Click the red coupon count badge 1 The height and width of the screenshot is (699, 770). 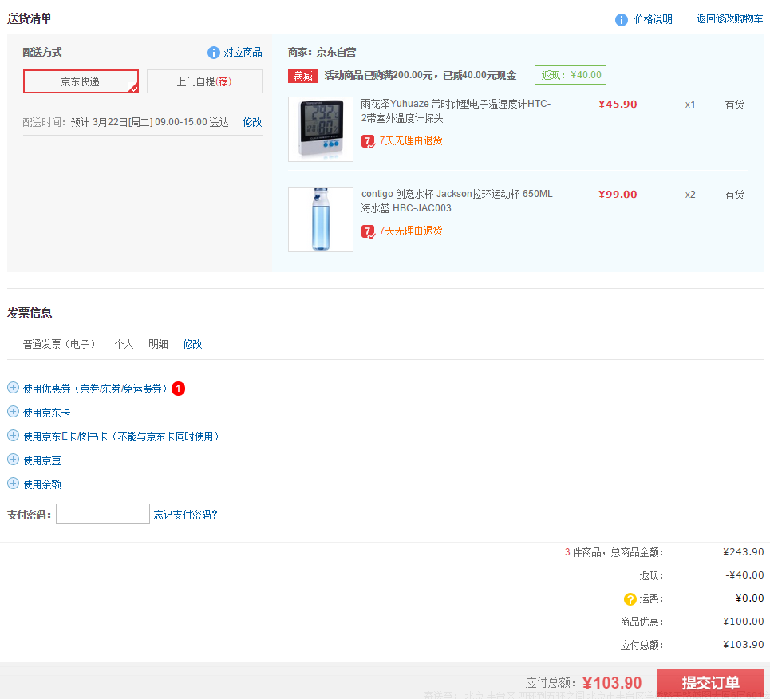click(178, 389)
